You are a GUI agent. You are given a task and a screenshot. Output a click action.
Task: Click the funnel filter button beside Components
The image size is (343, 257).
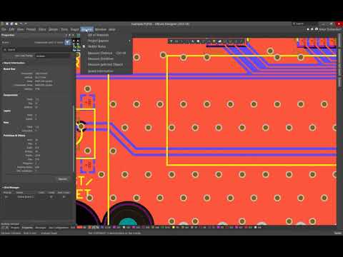[68, 42]
